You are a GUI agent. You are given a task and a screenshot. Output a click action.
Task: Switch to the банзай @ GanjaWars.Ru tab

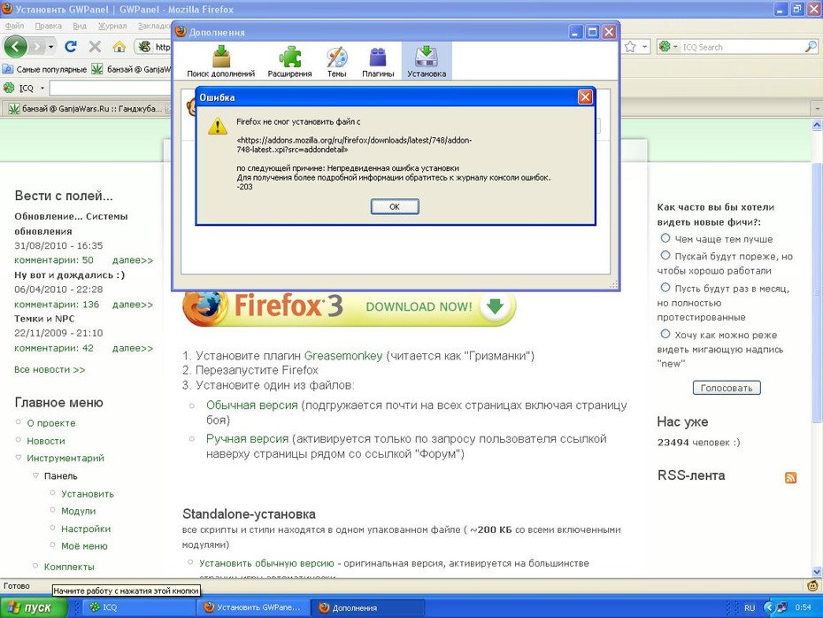tap(87, 109)
